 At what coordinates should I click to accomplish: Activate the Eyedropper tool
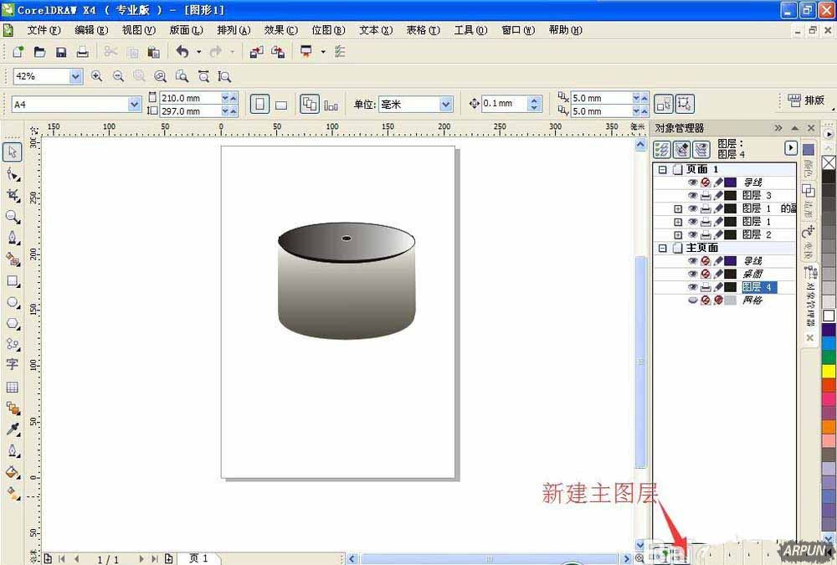tap(13, 429)
